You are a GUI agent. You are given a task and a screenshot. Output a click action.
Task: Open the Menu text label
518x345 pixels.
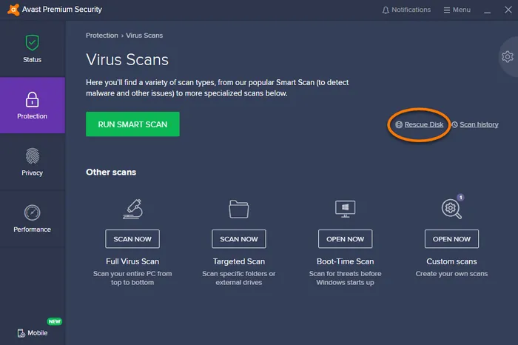462,10
